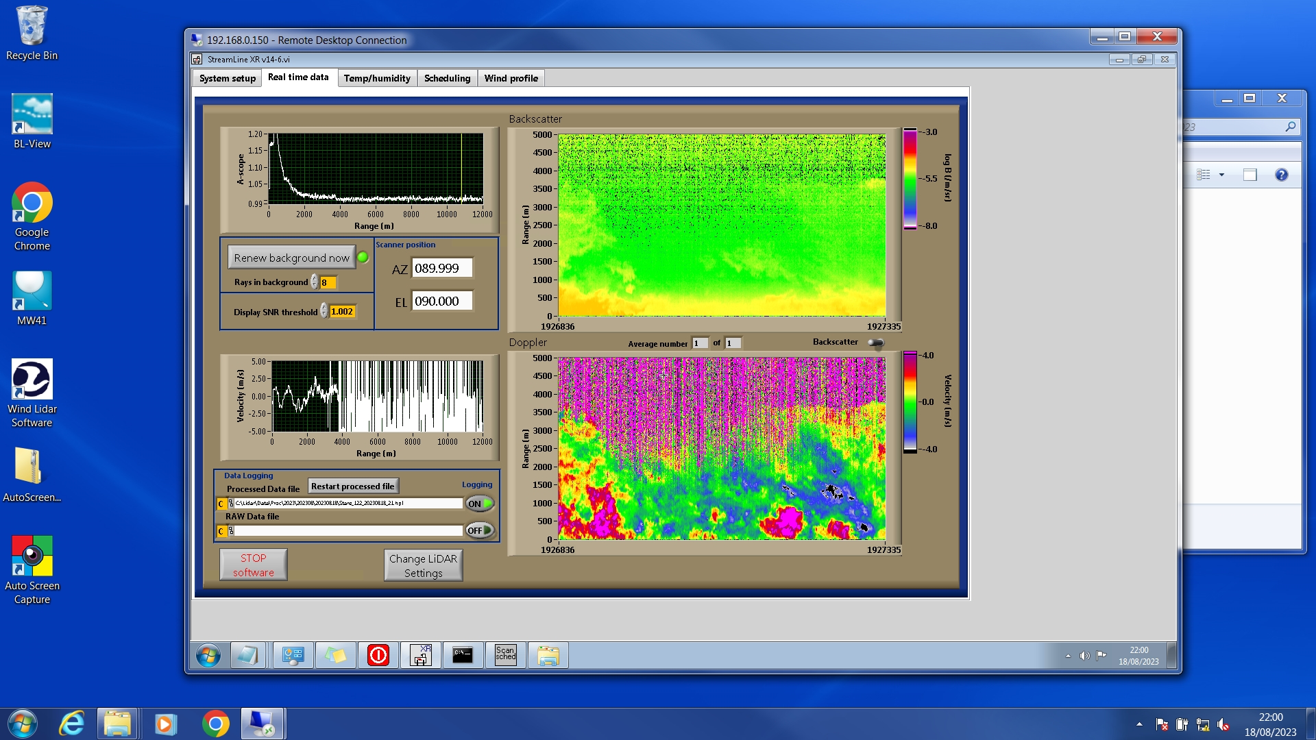Flip the Backscatter toggle above Doppler plot
The height and width of the screenshot is (740, 1316).
point(876,343)
